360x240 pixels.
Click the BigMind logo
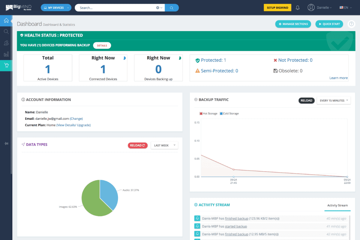19,7
